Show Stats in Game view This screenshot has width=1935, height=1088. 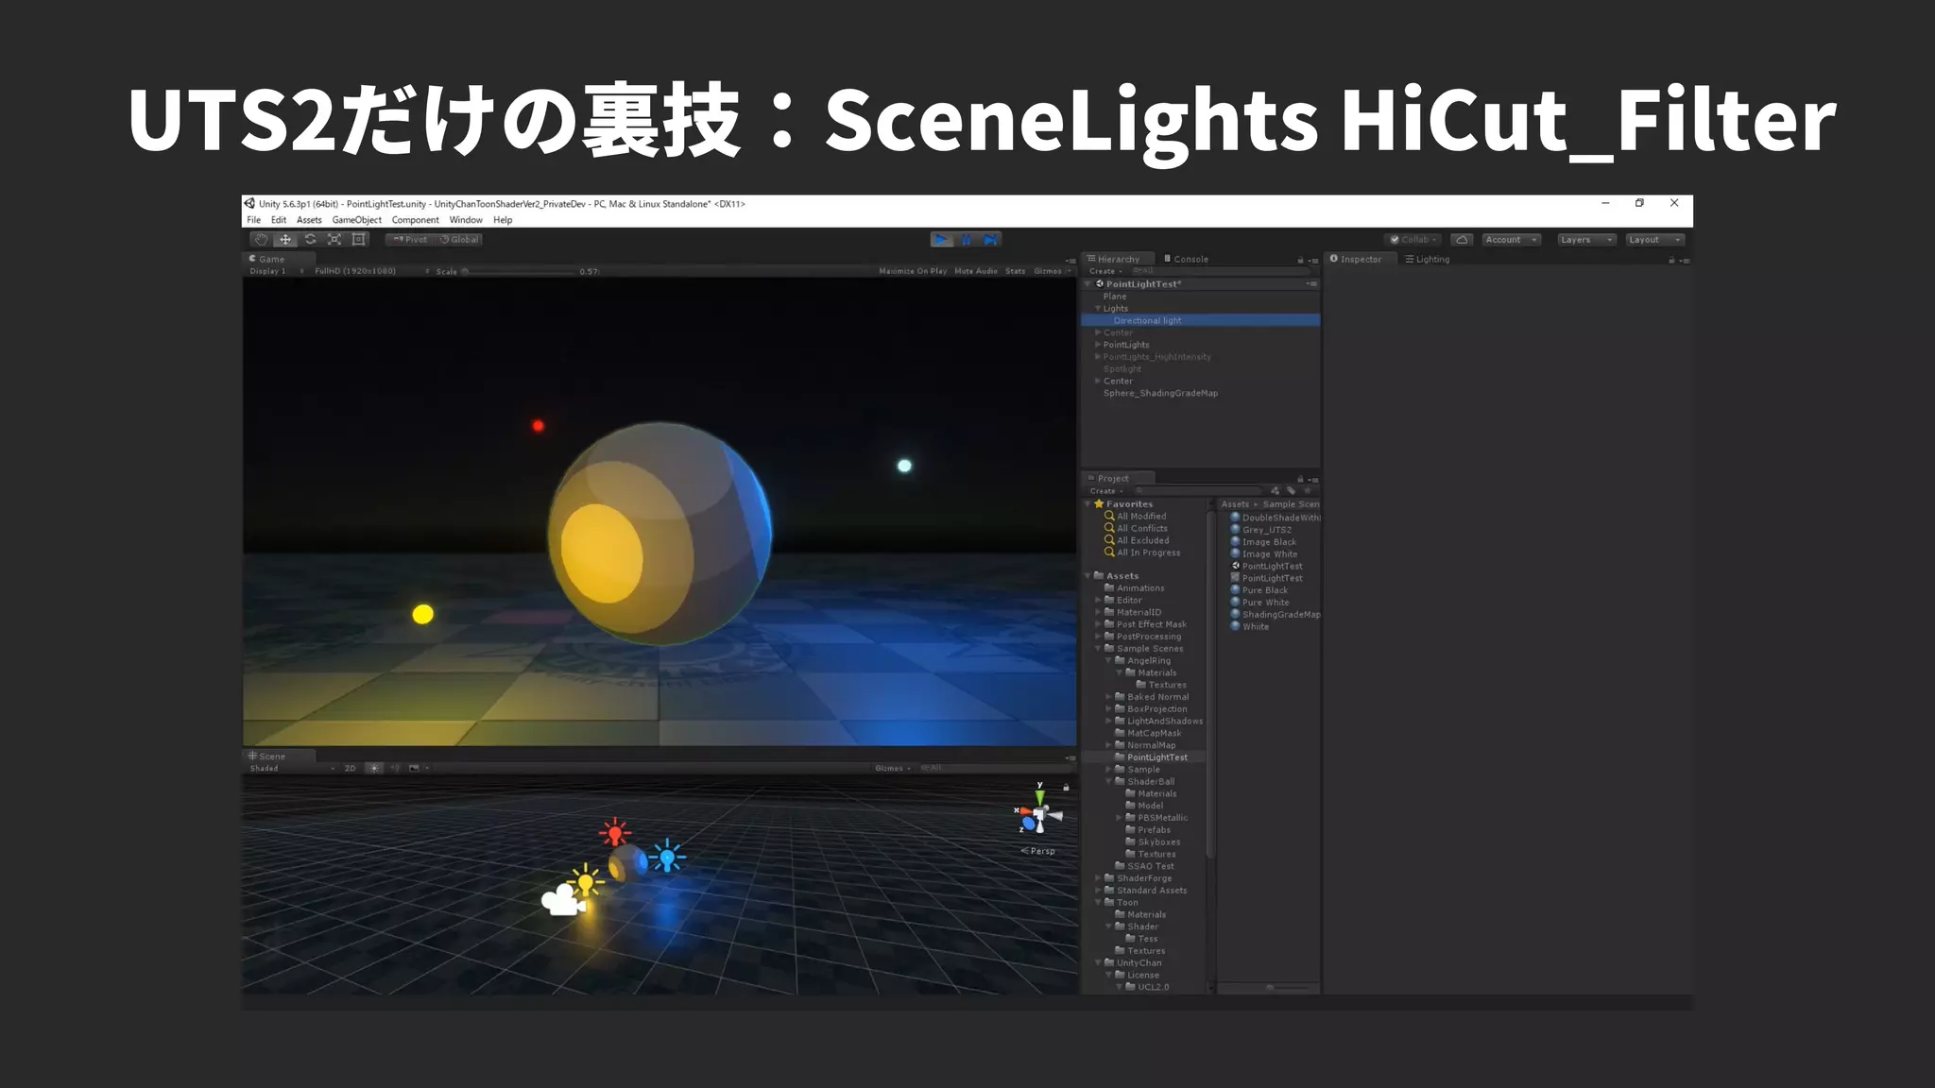pos(1016,271)
